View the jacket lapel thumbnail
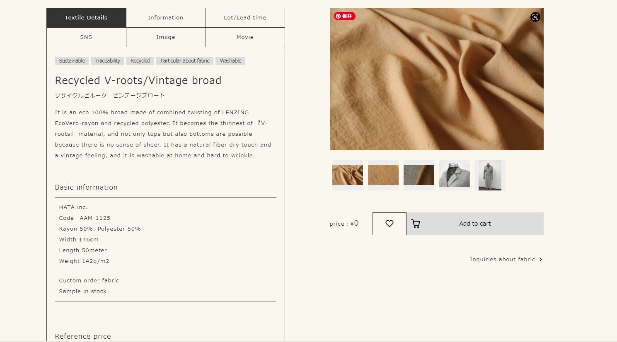 coord(455,175)
